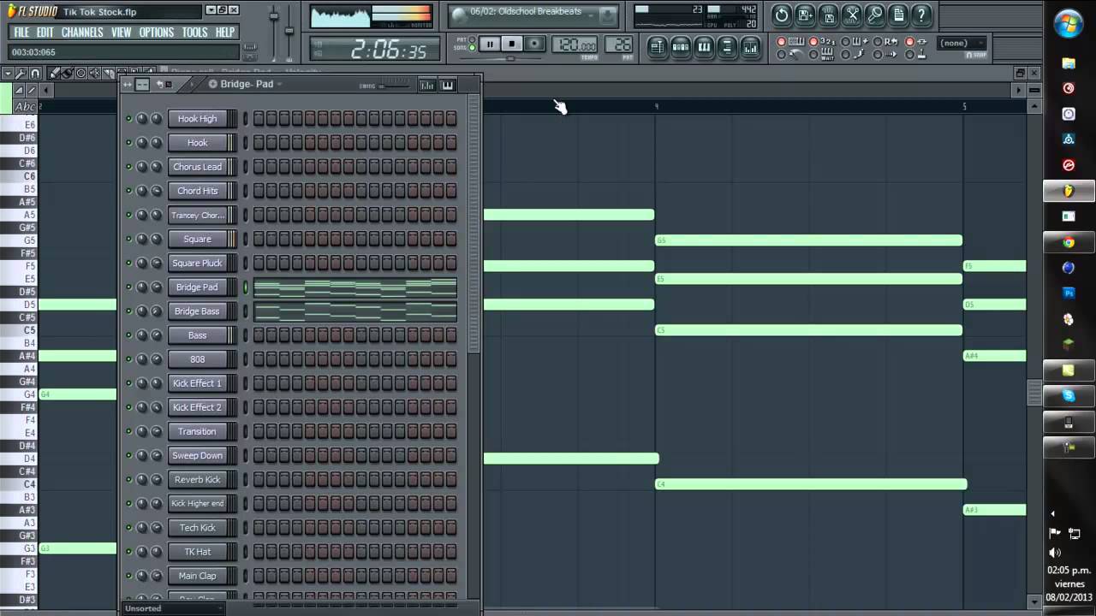Open the OPTIONS menu

[157, 33]
